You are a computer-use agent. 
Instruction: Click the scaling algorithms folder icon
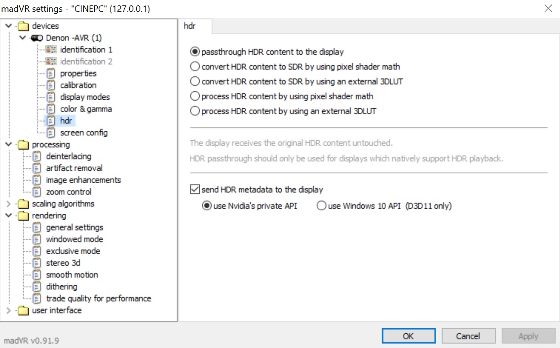tap(23, 204)
